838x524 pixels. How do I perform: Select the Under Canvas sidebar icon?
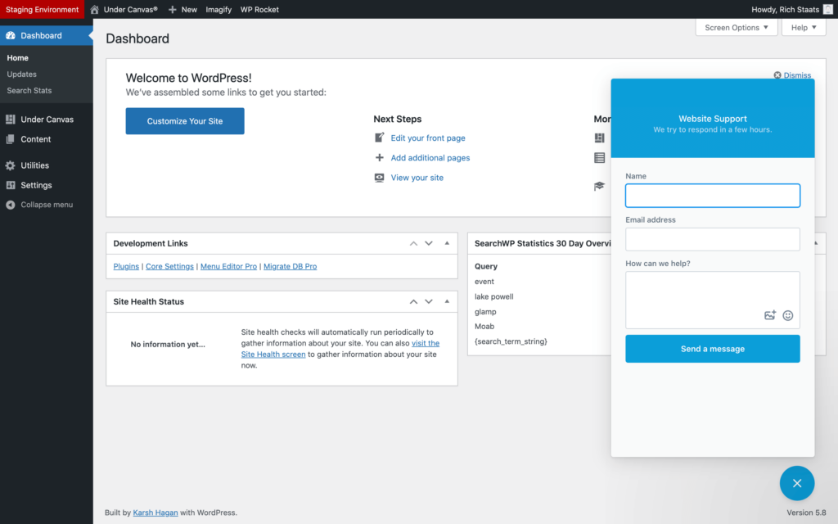coord(11,119)
